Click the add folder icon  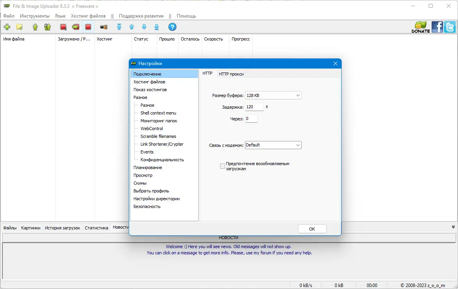[20, 27]
